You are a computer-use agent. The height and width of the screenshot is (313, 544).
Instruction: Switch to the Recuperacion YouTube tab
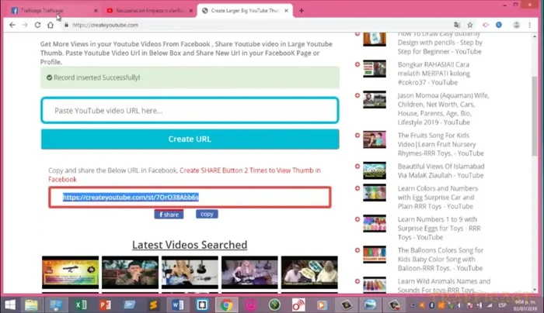(149, 11)
